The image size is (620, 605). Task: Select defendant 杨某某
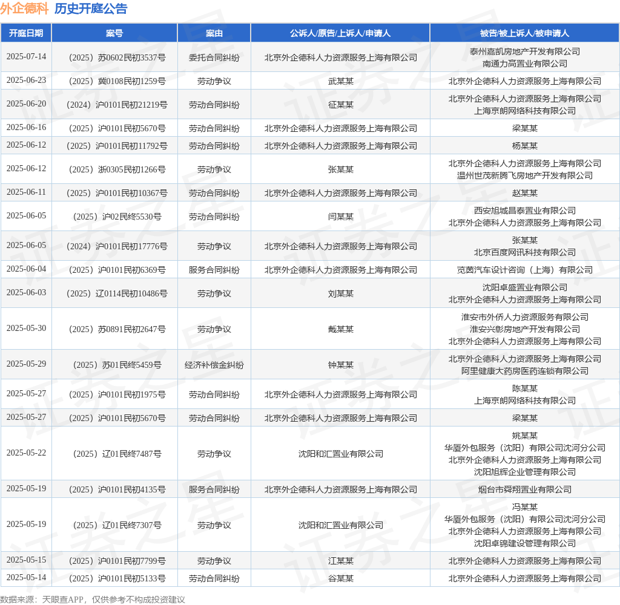[x=525, y=146]
